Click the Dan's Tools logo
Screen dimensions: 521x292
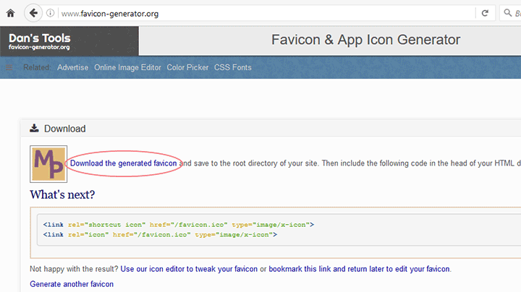[x=69, y=41]
